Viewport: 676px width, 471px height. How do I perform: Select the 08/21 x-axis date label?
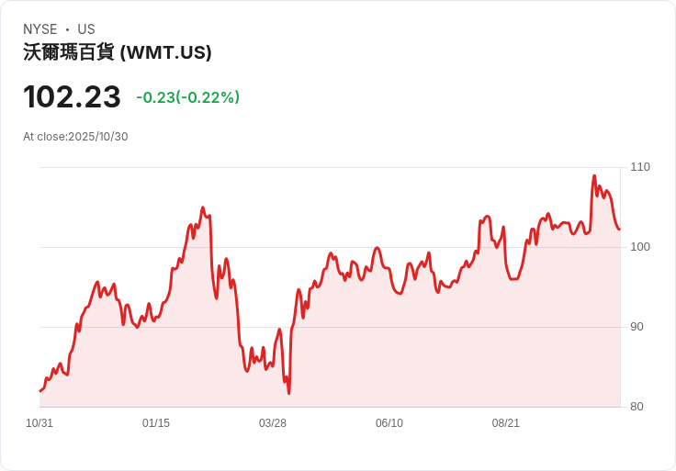(x=506, y=423)
